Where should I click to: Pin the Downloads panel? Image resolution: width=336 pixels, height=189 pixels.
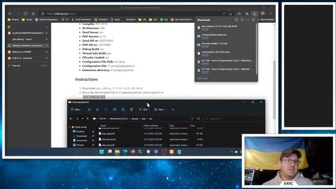click(254, 20)
